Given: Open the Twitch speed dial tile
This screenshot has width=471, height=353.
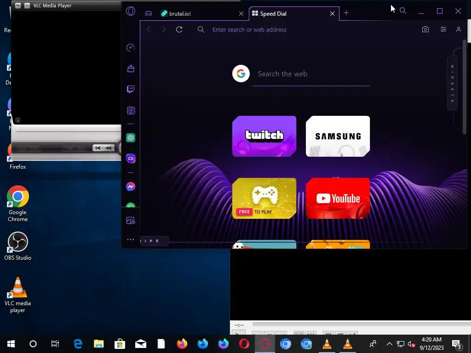Looking at the screenshot, I should click(264, 136).
